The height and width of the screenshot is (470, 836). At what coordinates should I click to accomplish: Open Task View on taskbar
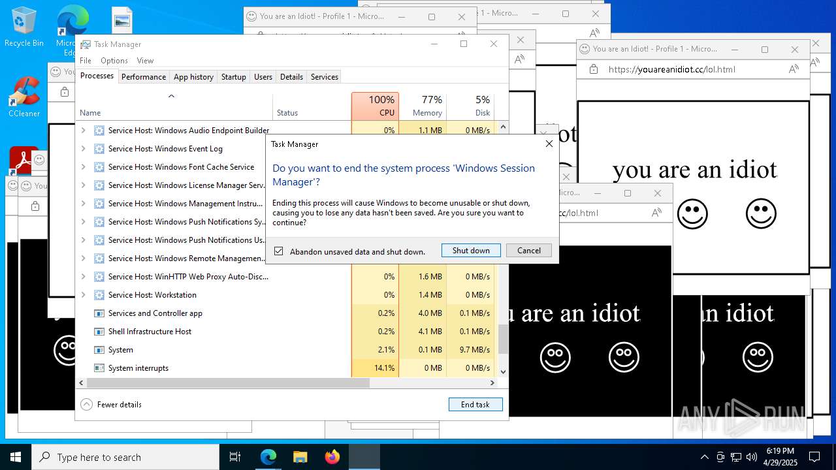pos(235,457)
